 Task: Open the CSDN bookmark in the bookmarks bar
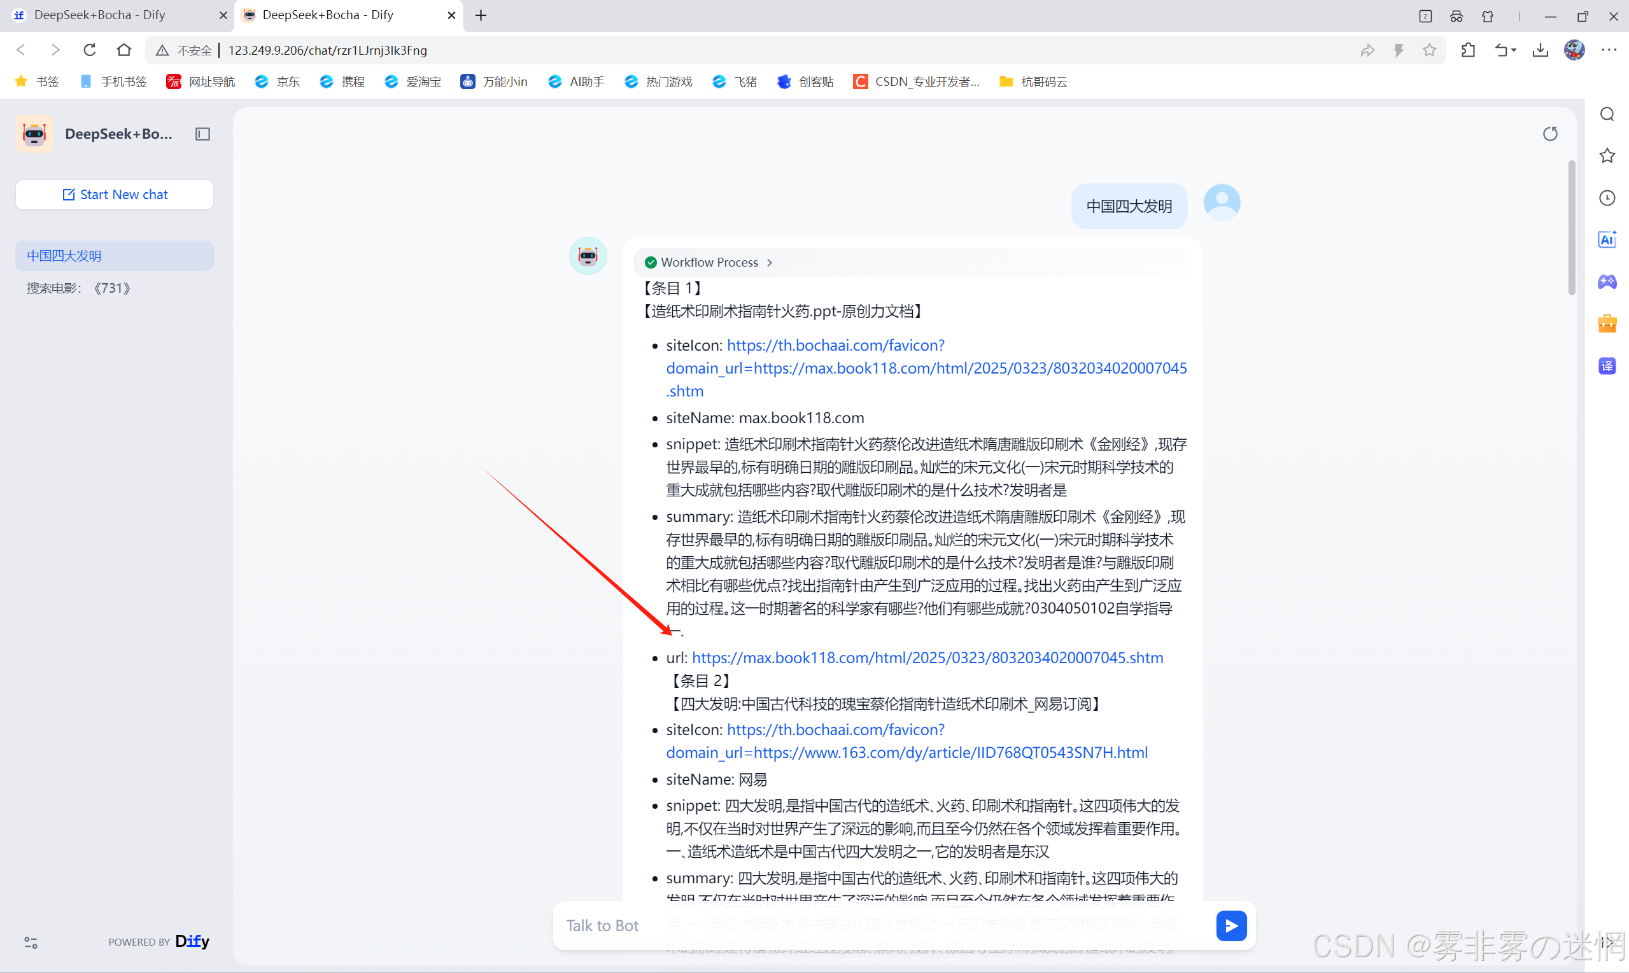[917, 81]
